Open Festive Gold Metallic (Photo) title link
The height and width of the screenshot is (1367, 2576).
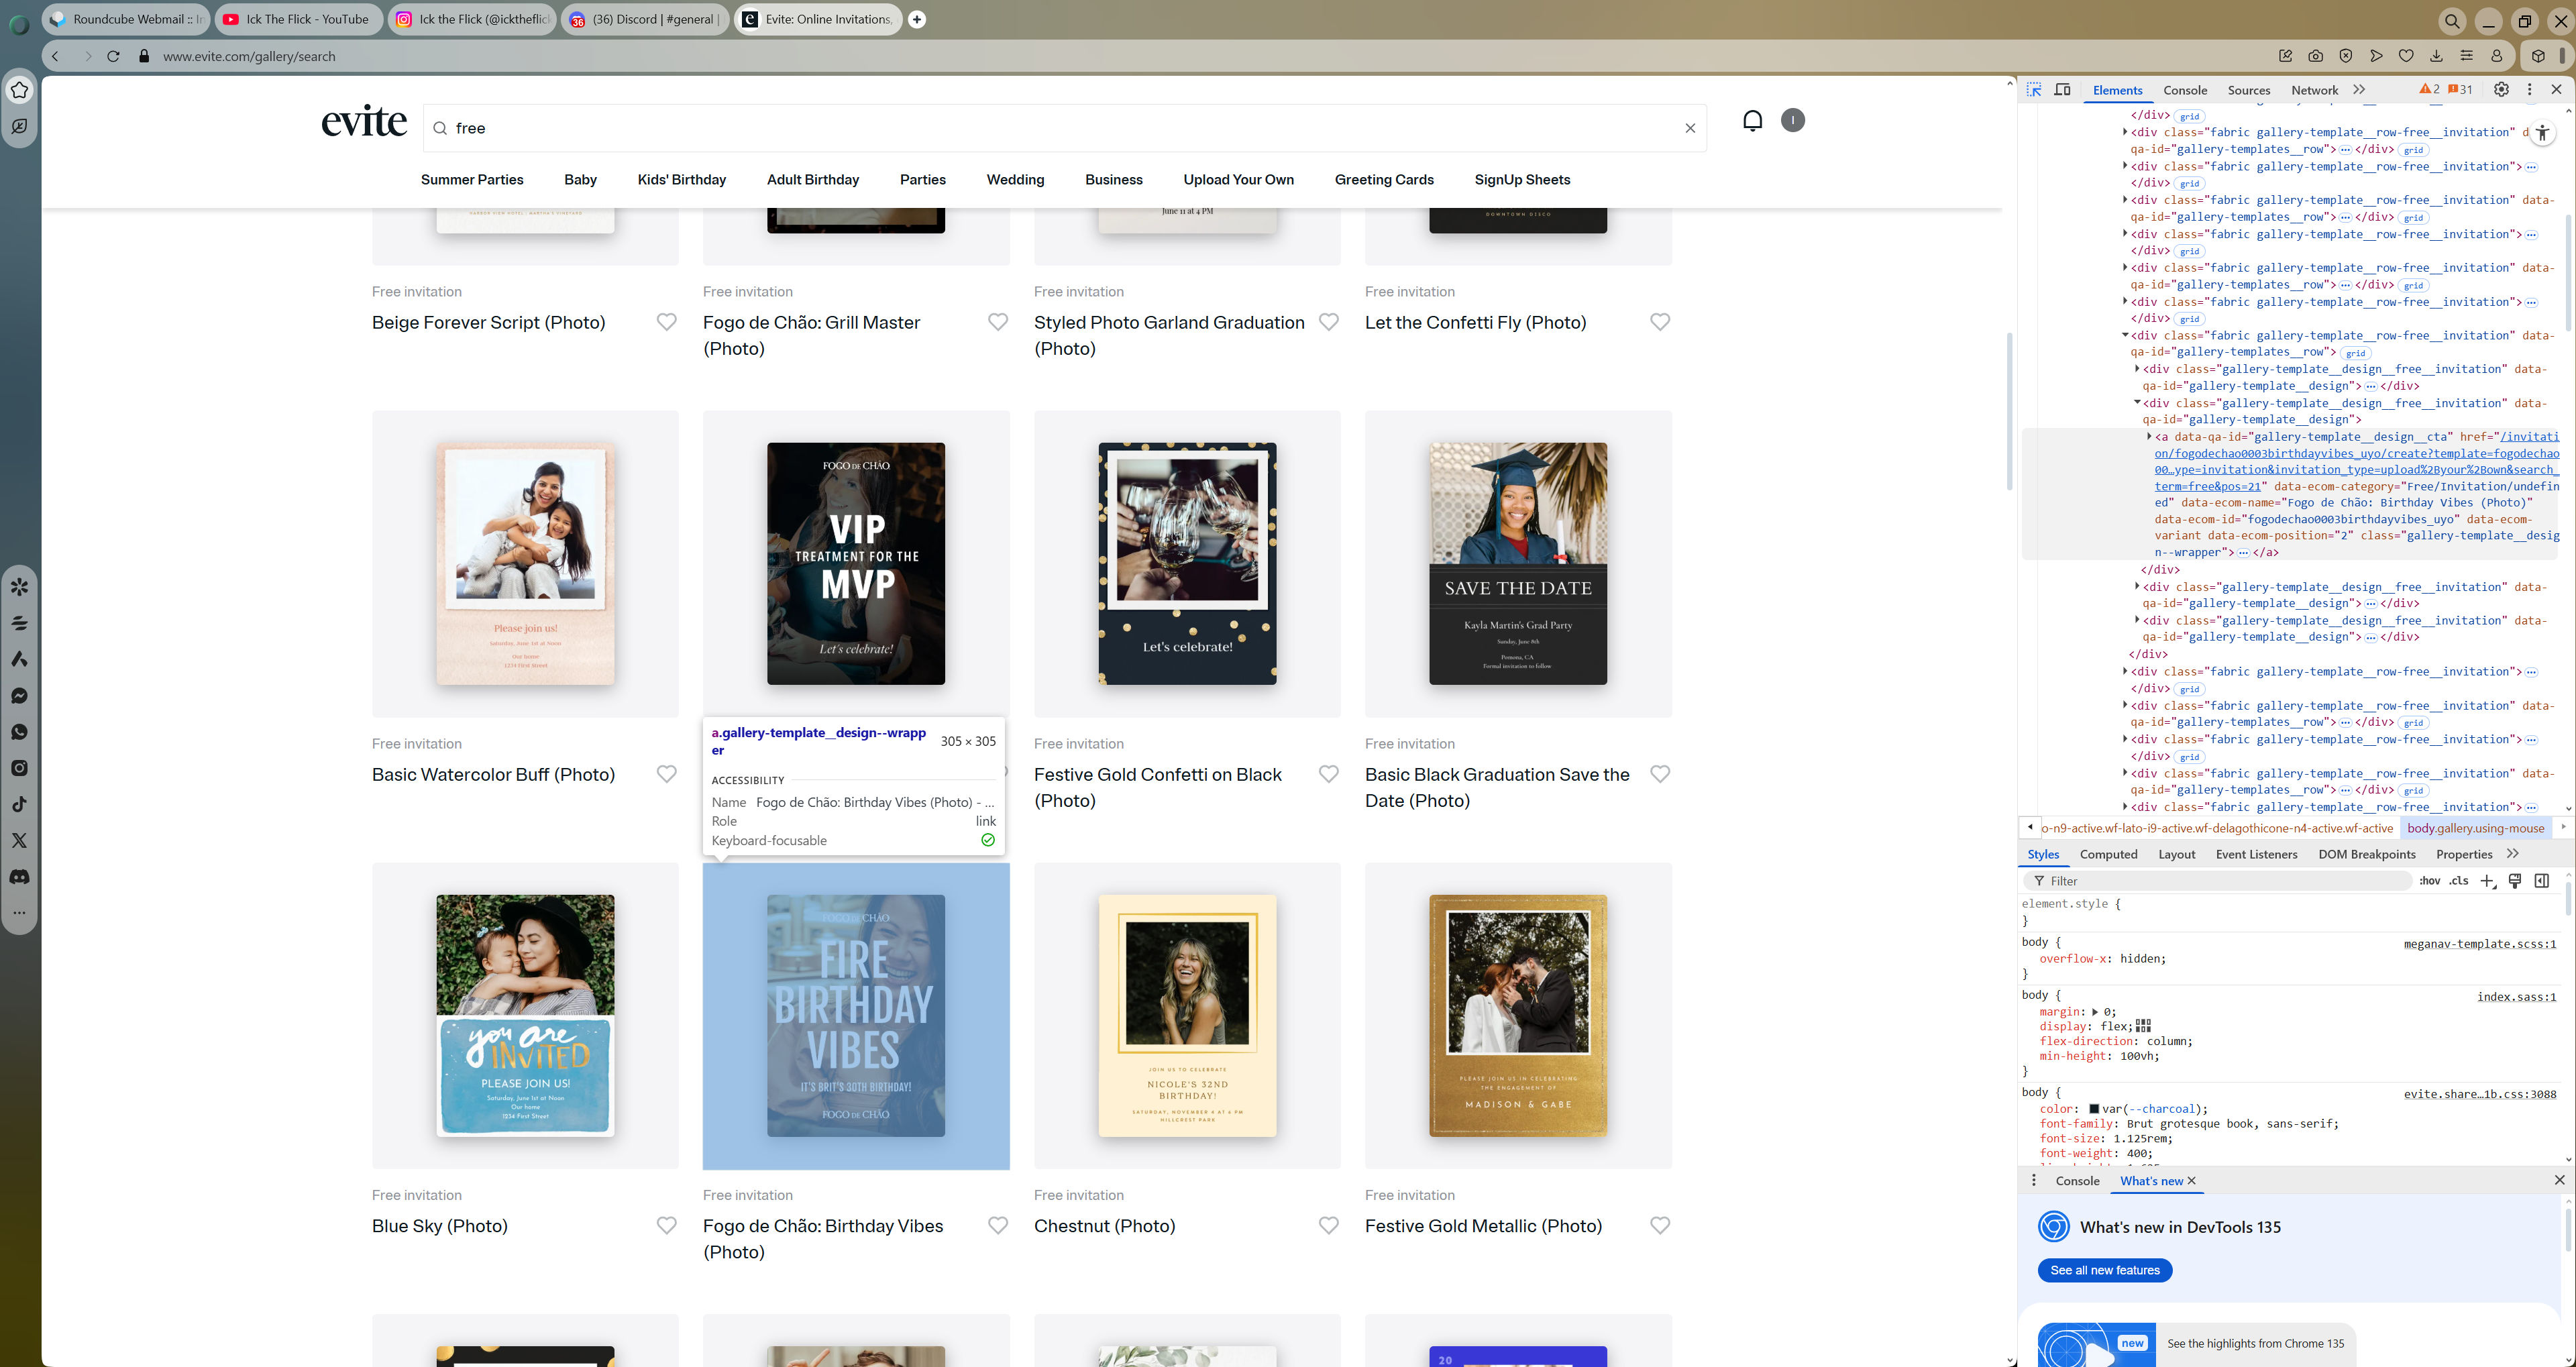pos(1483,1226)
